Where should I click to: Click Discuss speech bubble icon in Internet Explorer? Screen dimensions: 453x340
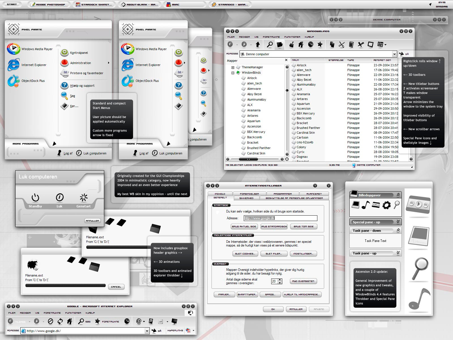(175, 321)
